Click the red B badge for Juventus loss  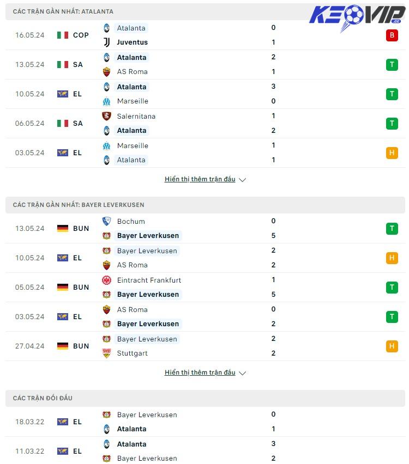click(392, 35)
